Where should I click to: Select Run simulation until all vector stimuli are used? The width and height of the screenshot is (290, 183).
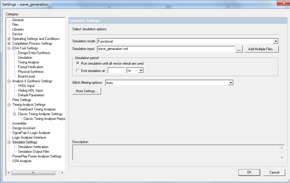click(x=78, y=63)
